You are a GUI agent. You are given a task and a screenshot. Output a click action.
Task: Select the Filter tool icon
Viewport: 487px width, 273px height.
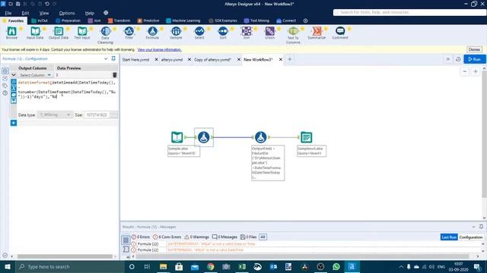tap(129, 31)
